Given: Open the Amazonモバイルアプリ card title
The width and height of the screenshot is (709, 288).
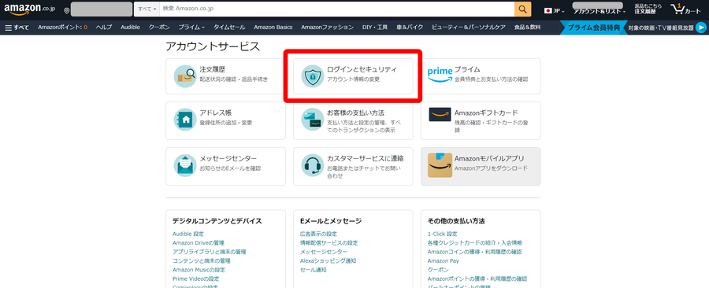Looking at the screenshot, I should coord(489,159).
